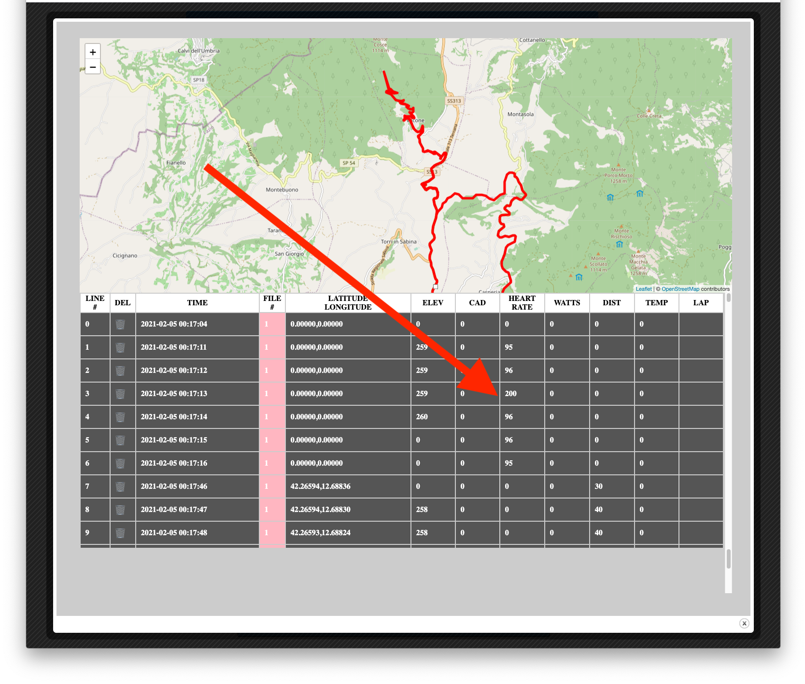
Task: Delete line 9 with trash icon
Action: click(x=120, y=533)
